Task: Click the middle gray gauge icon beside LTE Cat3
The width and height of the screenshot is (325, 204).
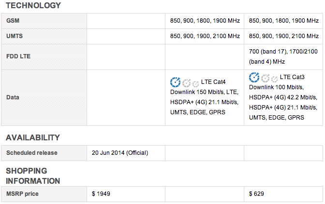Action: (265, 78)
